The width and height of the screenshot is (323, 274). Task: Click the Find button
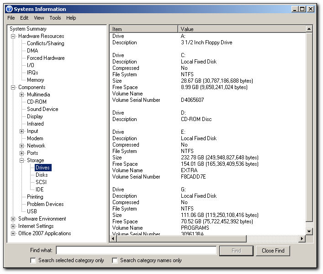(x=236, y=251)
